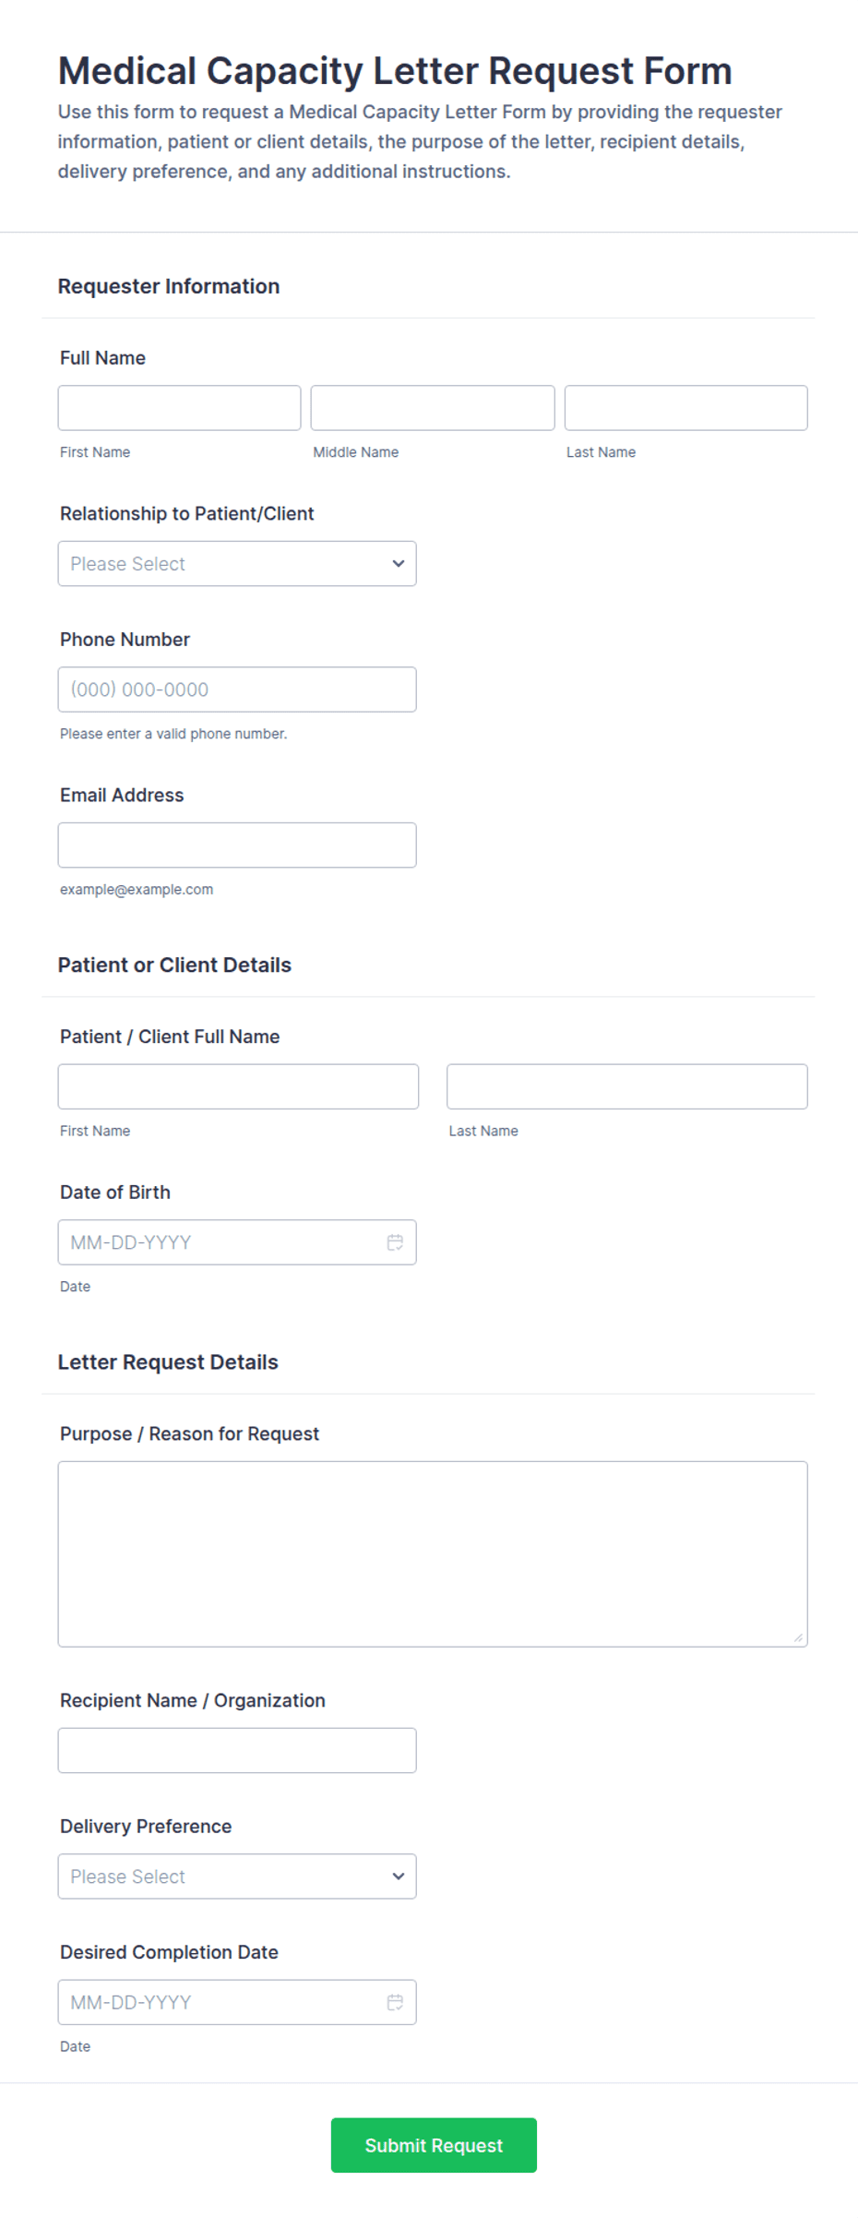Click into the Phone Number field
Image resolution: width=858 pixels, height=2218 pixels.
coord(237,689)
